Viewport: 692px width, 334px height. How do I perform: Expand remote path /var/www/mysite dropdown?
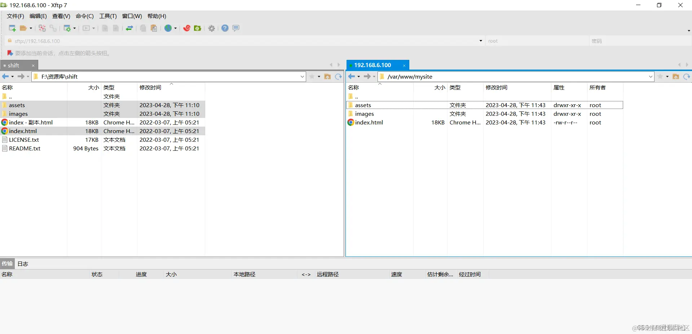pos(651,76)
